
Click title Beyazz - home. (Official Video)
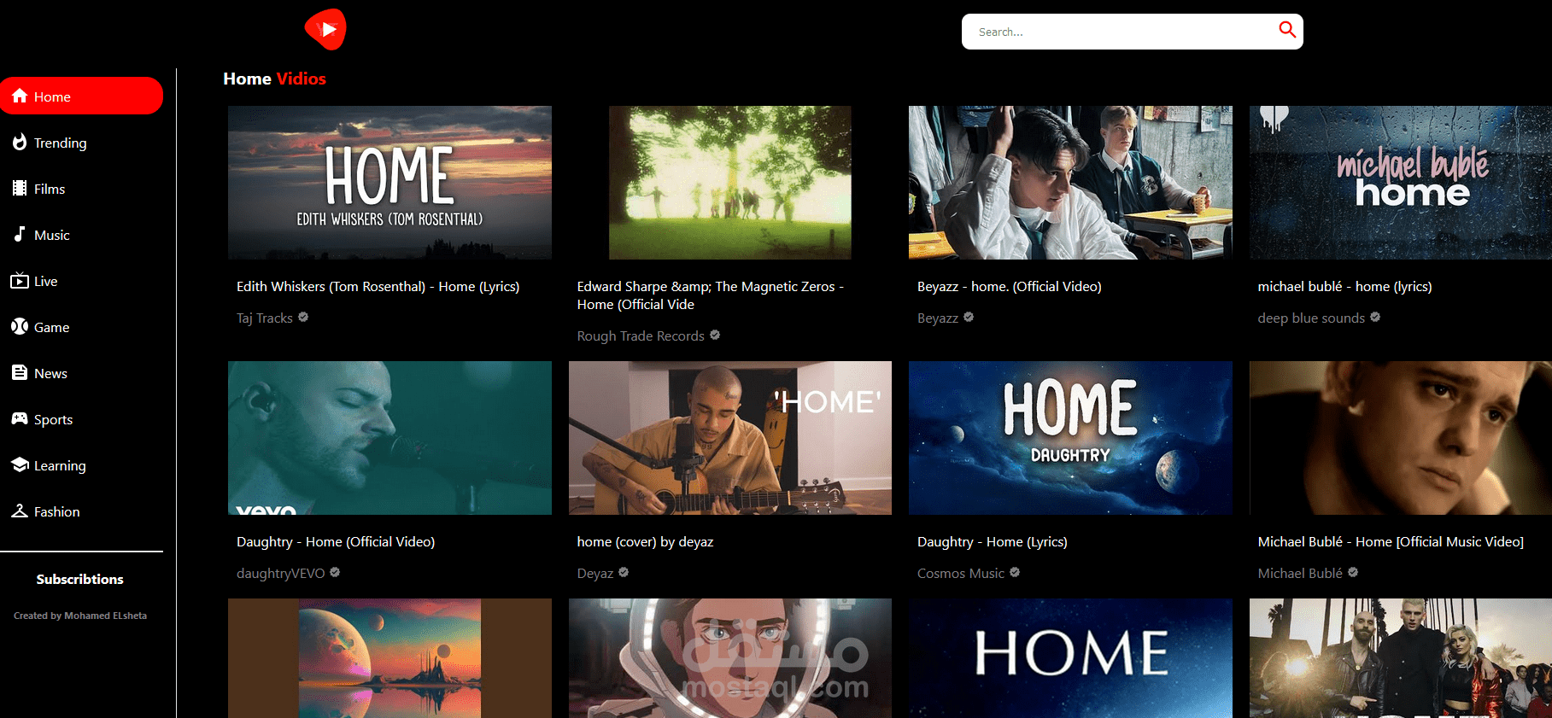[1010, 287]
